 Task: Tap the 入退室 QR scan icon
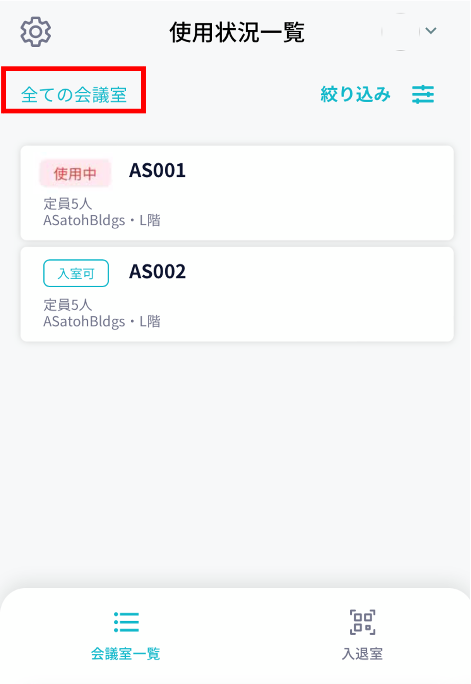pos(362,622)
